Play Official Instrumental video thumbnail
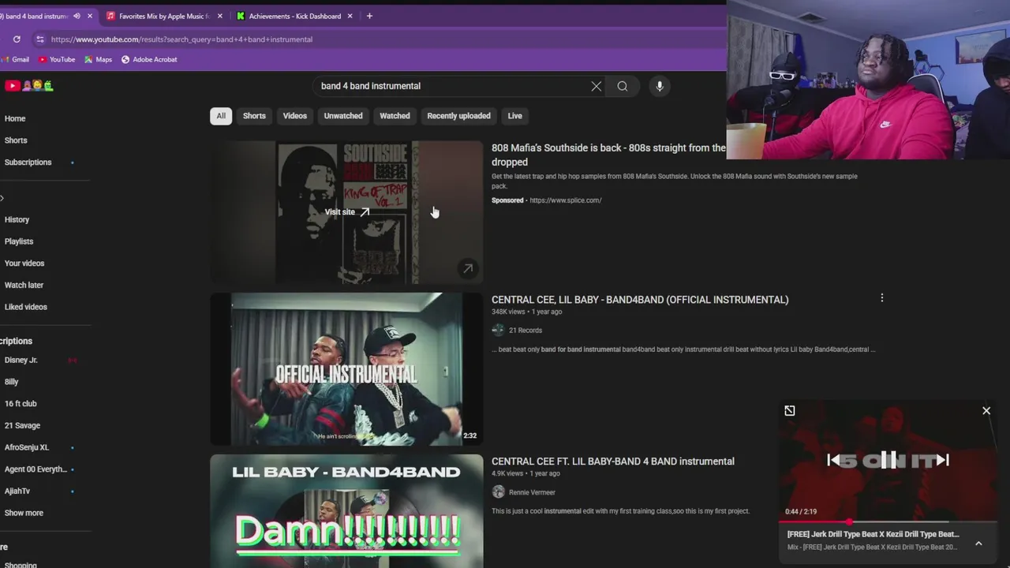 click(346, 369)
